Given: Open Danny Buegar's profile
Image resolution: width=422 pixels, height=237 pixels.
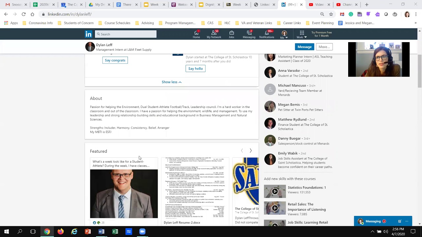Looking at the screenshot, I should click(289, 138).
